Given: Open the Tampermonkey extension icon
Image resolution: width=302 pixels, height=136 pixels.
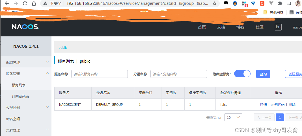Looking at the screenshot, I should [226, 3].
